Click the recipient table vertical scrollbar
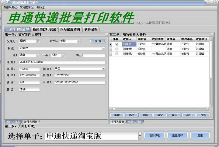 tap(211, 72)
